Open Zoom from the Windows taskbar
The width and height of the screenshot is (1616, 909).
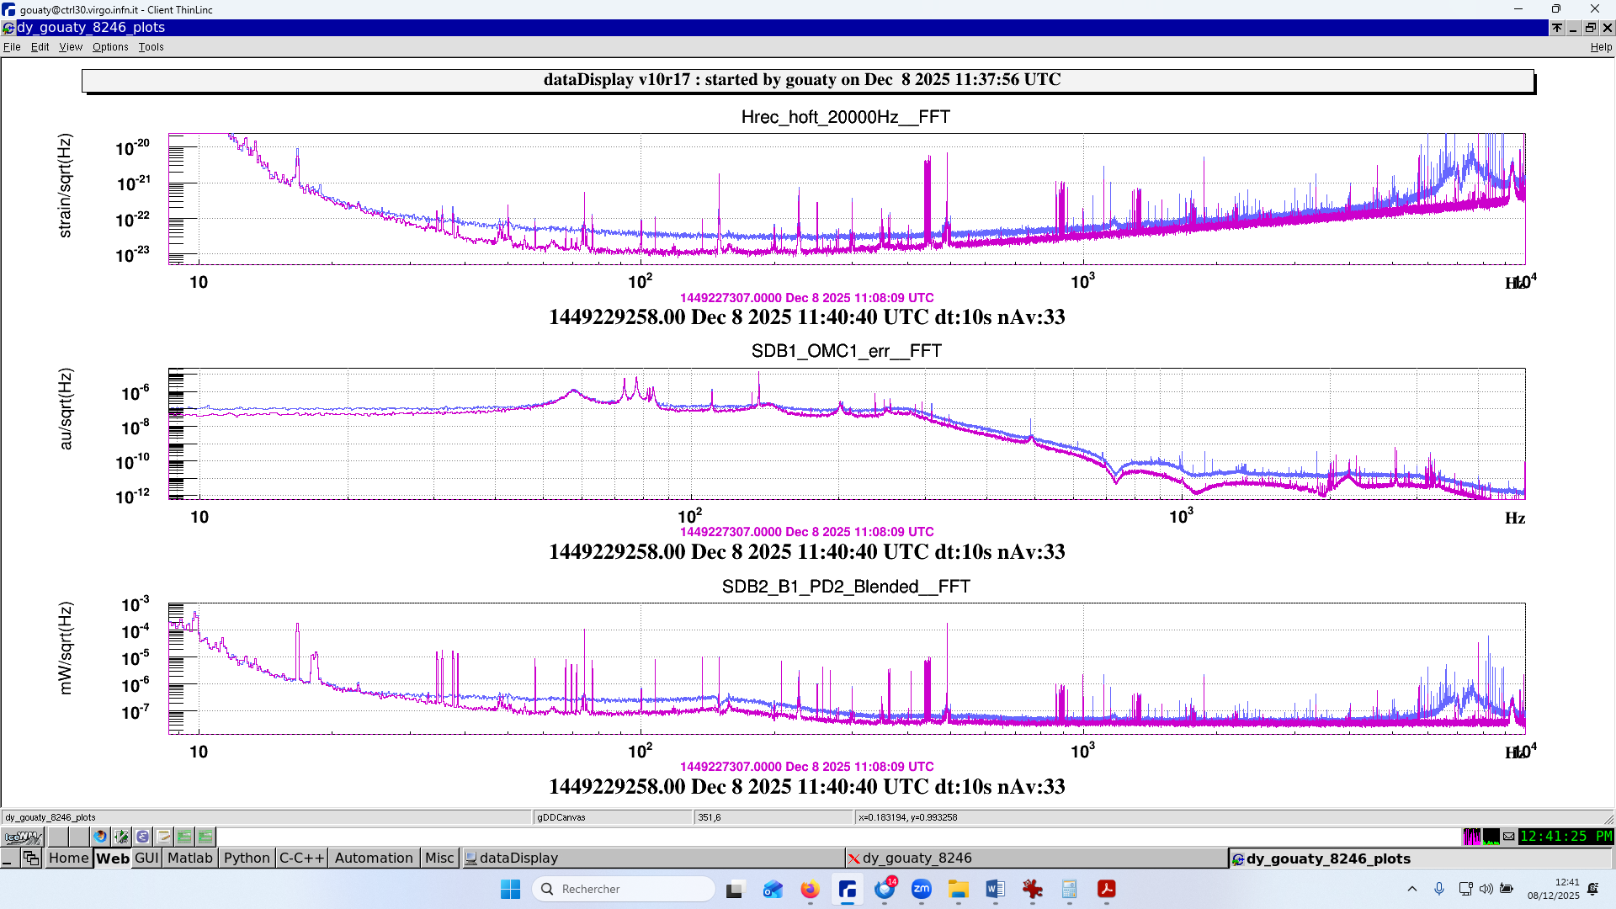(922, 889)
